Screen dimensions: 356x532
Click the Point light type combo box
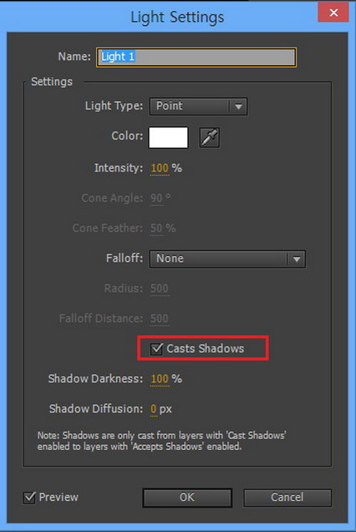coord(198,106)
